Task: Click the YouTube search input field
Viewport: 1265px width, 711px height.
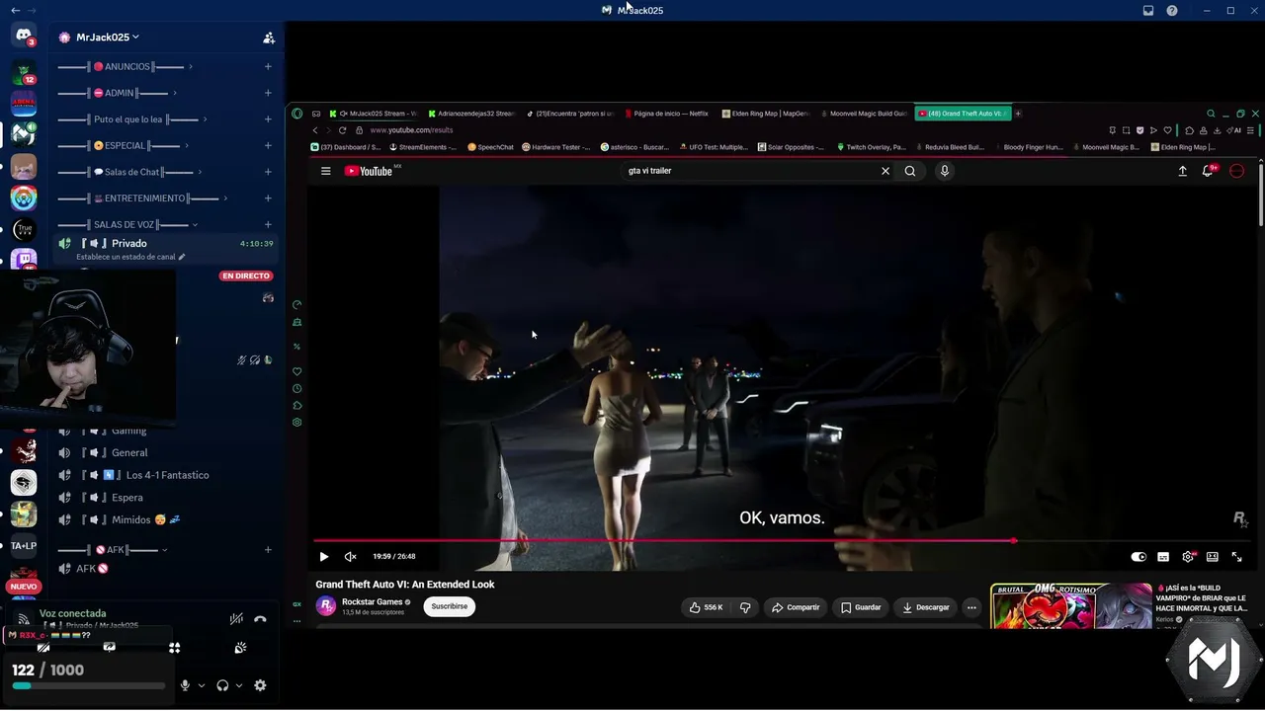Action: (748, 171)
